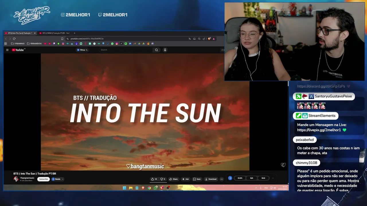Click the YouTube search field

coord(126,50)
